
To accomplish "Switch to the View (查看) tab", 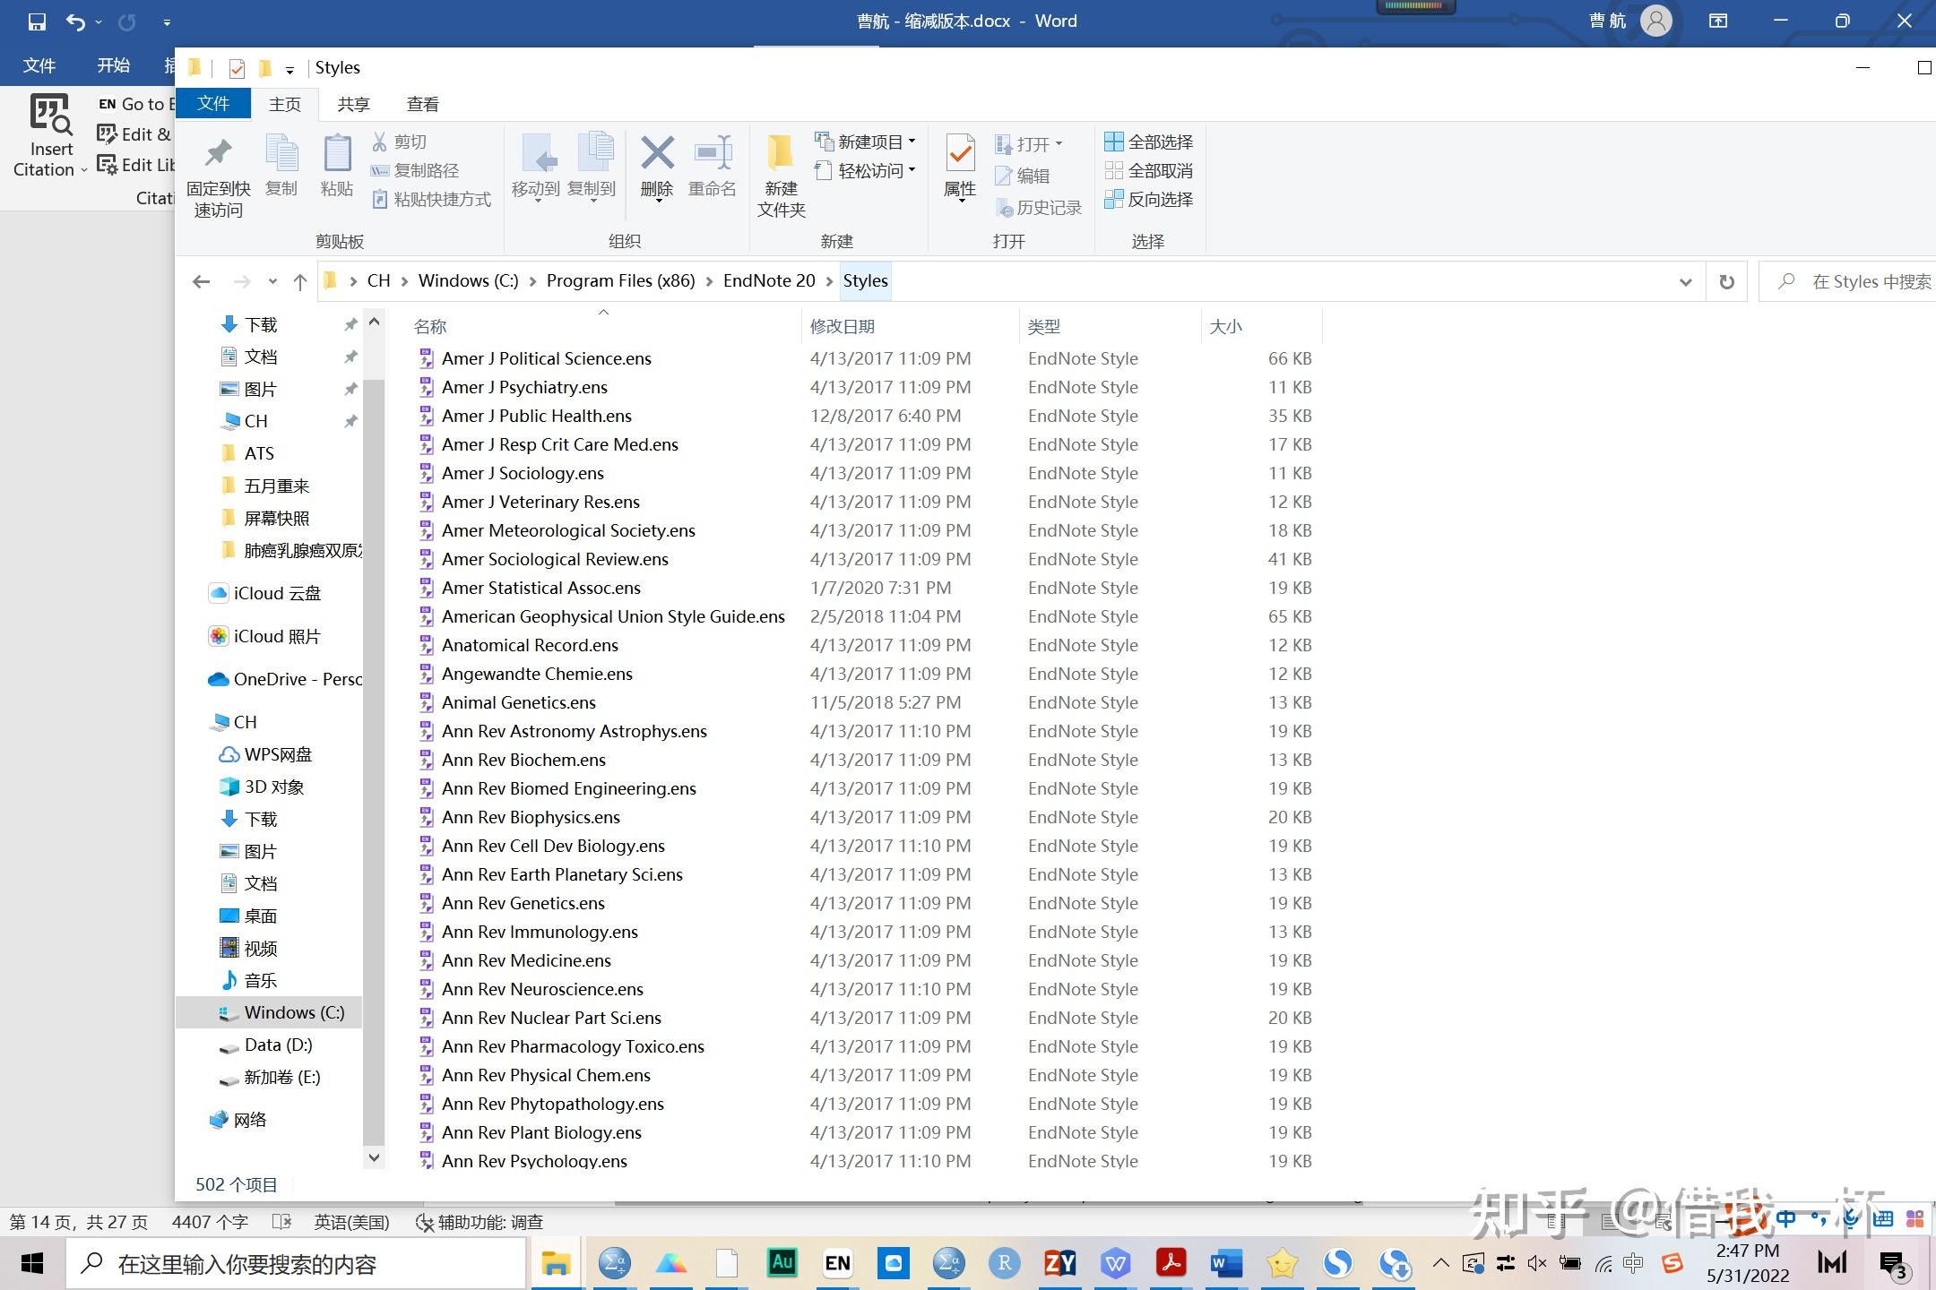I will pos(423,104).
